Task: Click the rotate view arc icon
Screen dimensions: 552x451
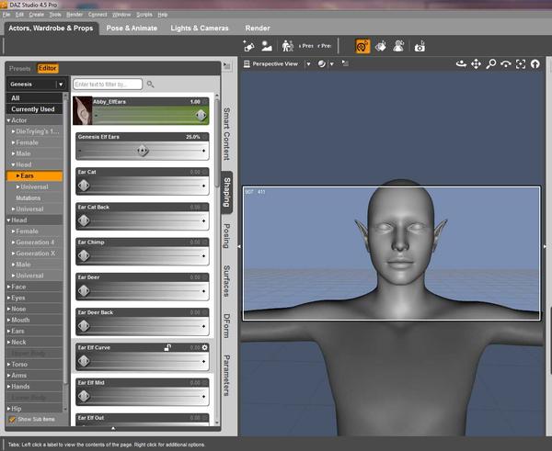Action: click(x=505, y=64)
